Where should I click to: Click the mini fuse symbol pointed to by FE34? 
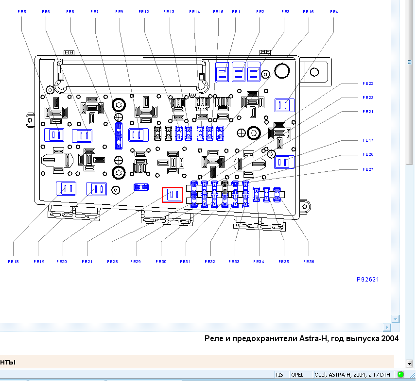(x=256, y=195)
